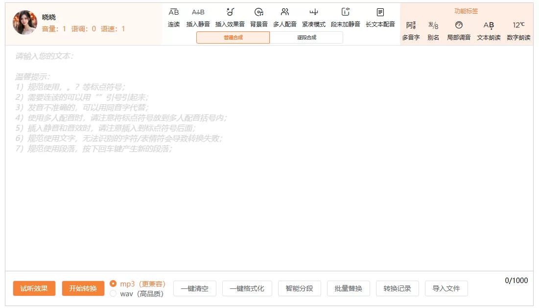539x308 pixels.
Task: Switch to the 逐段合成 tab
Action: pos(306,38)
